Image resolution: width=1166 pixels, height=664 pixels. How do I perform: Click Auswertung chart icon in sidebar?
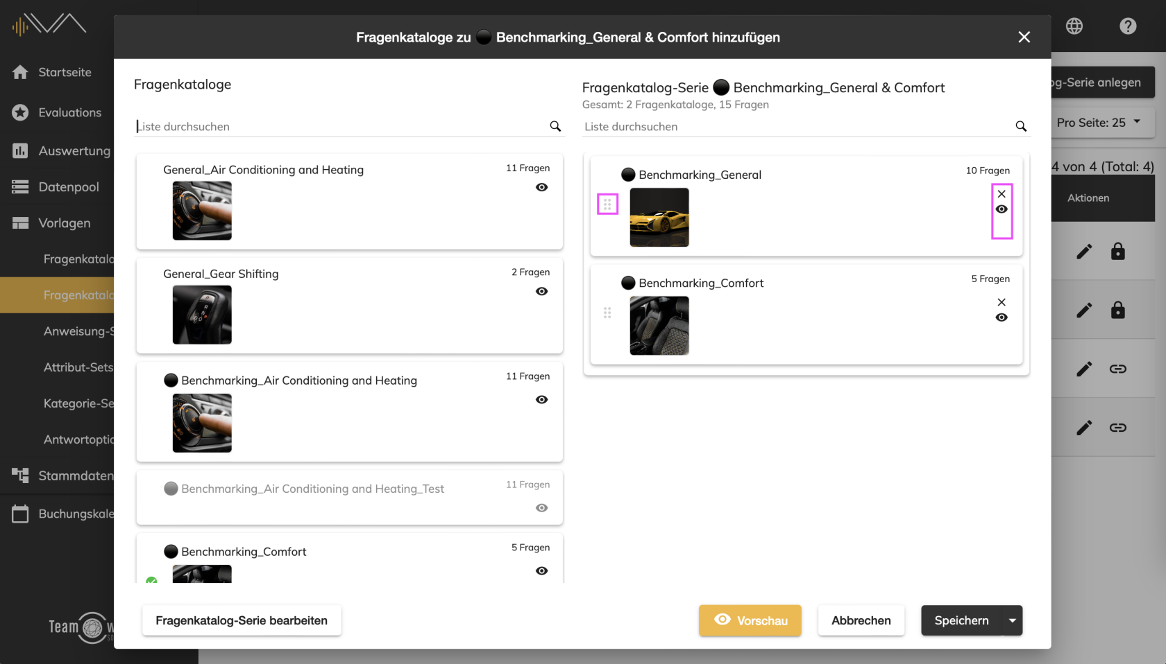click(x=20, y=150)
